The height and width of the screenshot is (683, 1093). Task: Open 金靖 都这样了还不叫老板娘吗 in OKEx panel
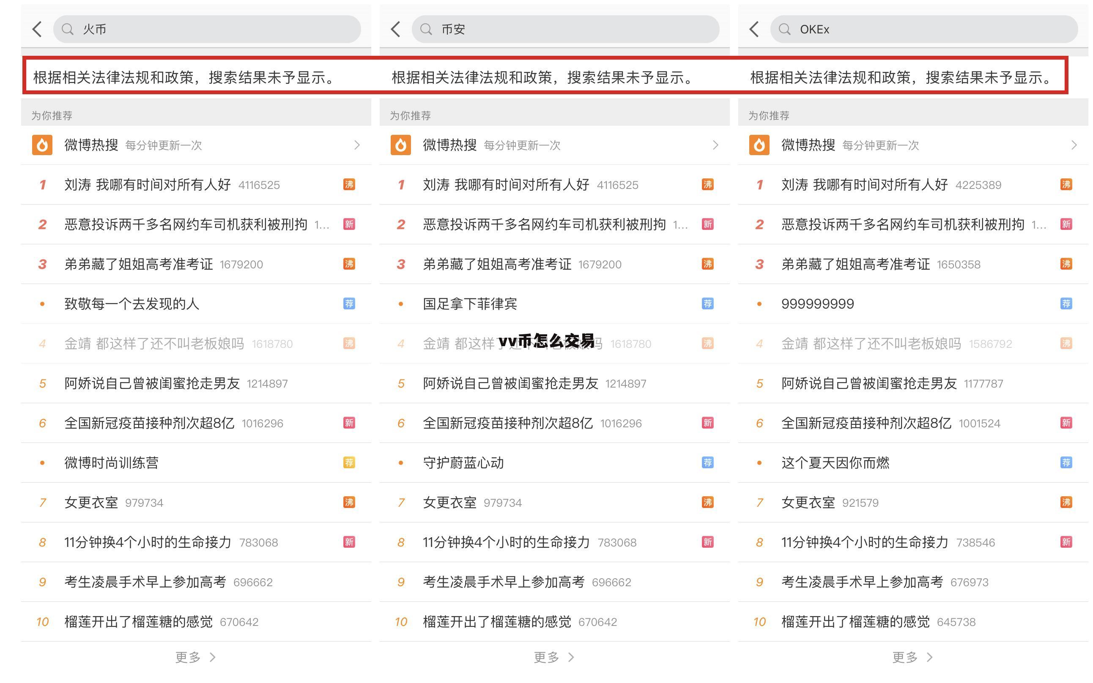coord(871,344)
